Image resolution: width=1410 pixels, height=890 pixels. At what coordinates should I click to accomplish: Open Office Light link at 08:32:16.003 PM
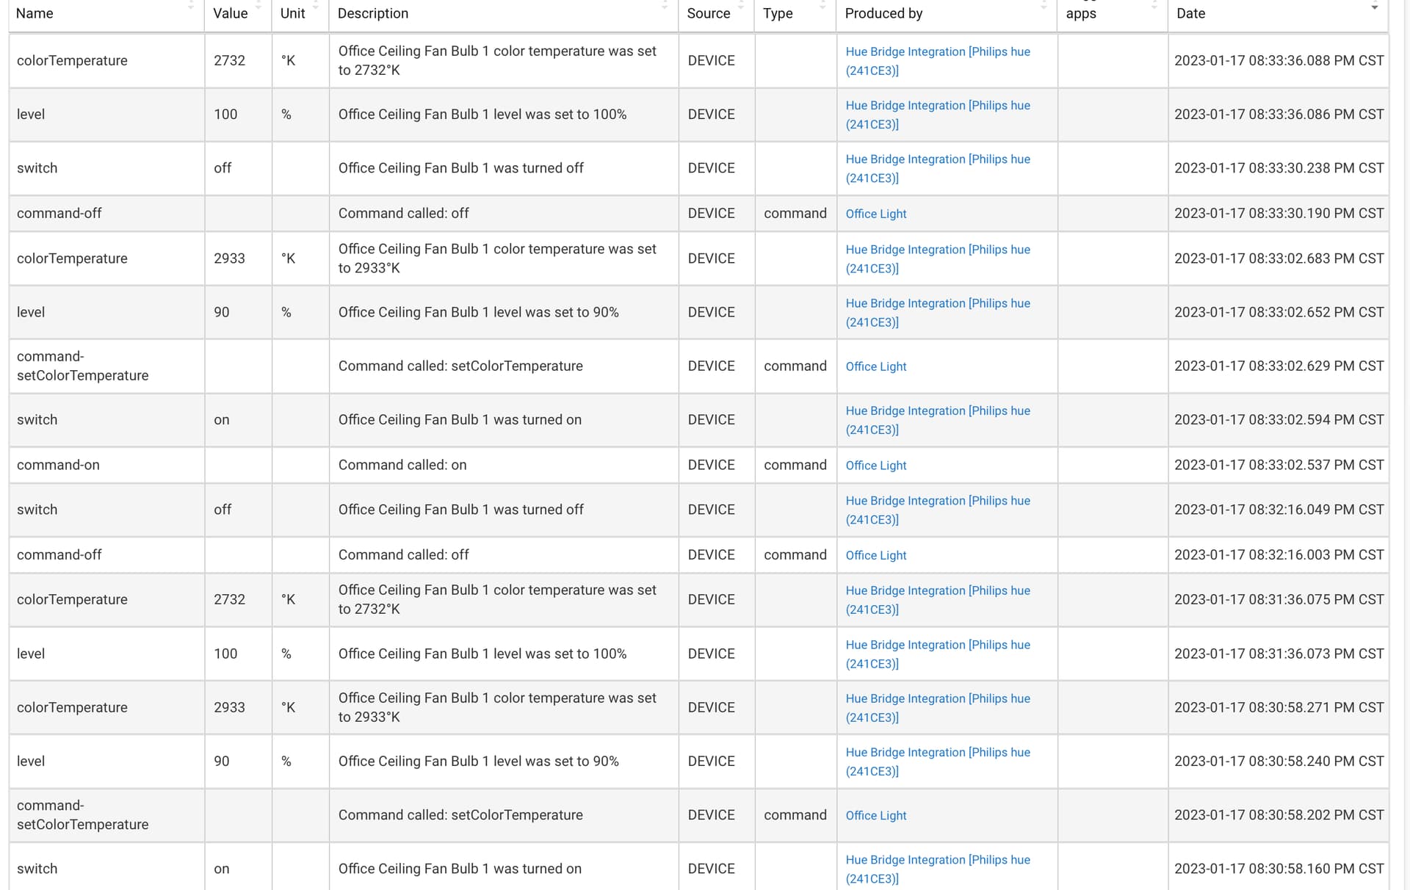pos(875,555)
